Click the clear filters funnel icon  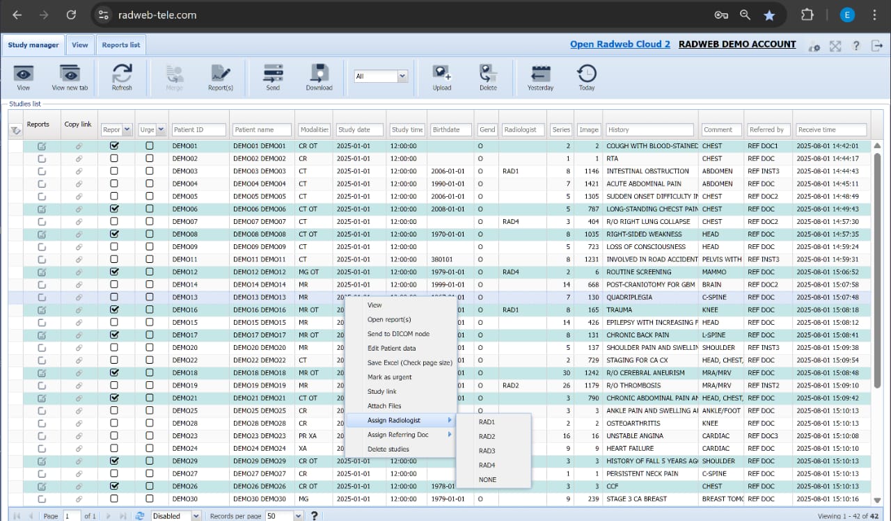[15, 130]
